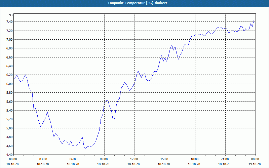Image resolution: width=269 pixels, height=168 pixels.
Task: Select the 5,80 y-axis value
Action: pos(9,93)
